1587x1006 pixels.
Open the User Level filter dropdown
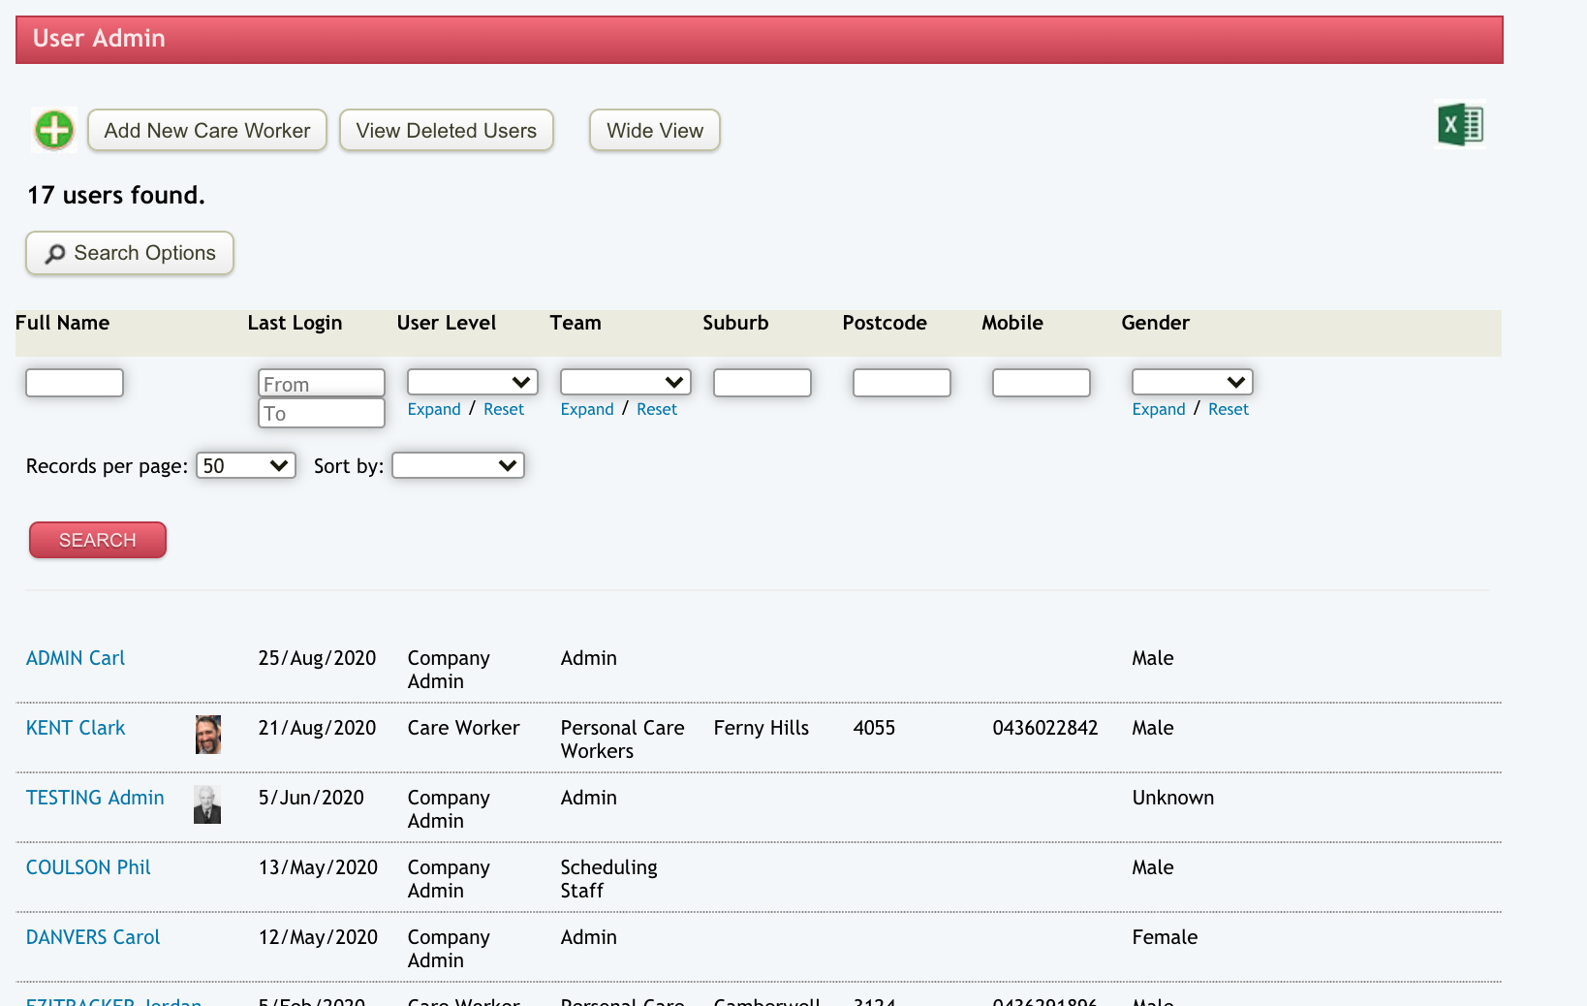point(472,382)
